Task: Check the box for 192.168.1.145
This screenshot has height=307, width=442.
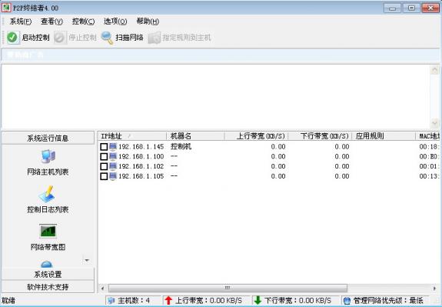Action: [x=104, y=147]
